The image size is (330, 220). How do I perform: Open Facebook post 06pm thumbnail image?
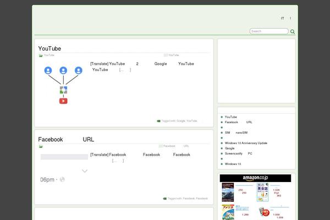[64, 168]
